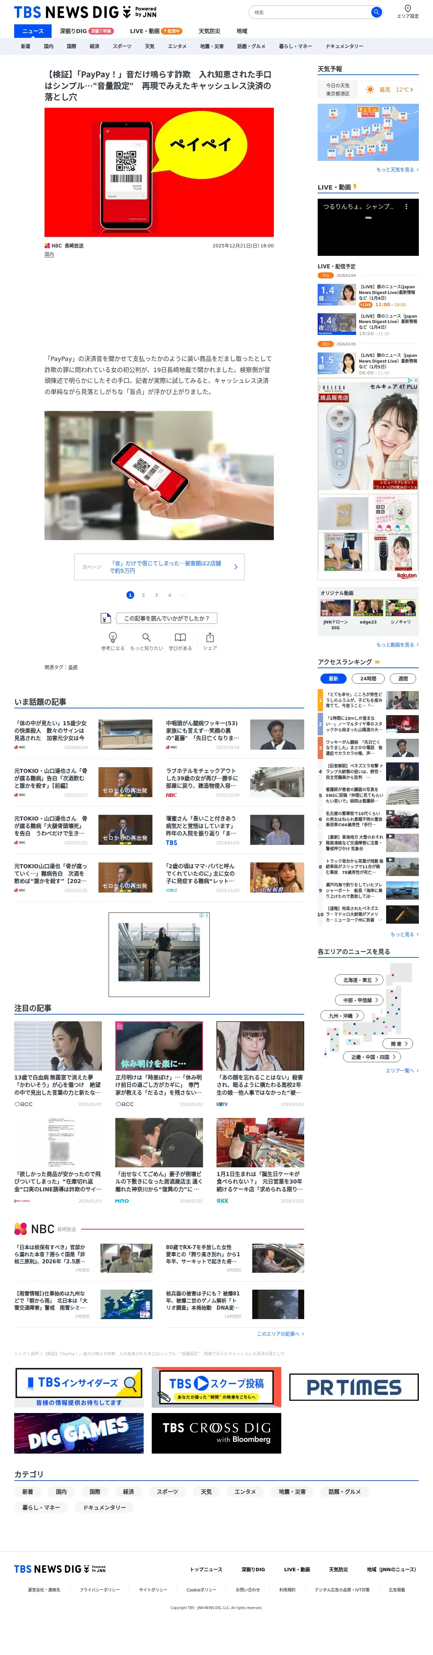Image resolution: width=433 pixels, height=1655 pixels.
Task: Open the スポーツ category in subnav
Action: coord(122,46)
